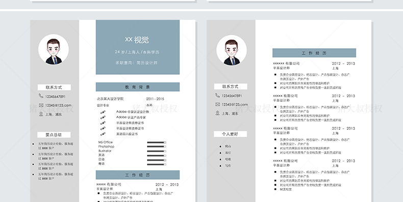Click the 工作经历 header on left resume
The image size is (403, 202).
[x=138, y=175]
